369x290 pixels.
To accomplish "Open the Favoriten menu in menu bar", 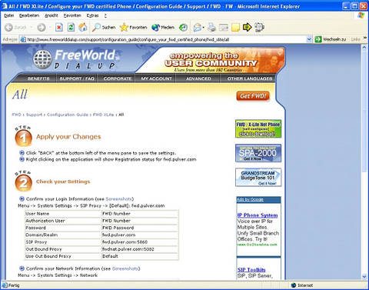I will tap(72, 15).
